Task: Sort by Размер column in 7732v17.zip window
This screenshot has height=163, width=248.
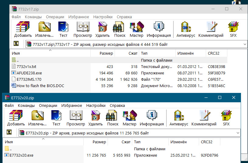Action: click(103, 53)
